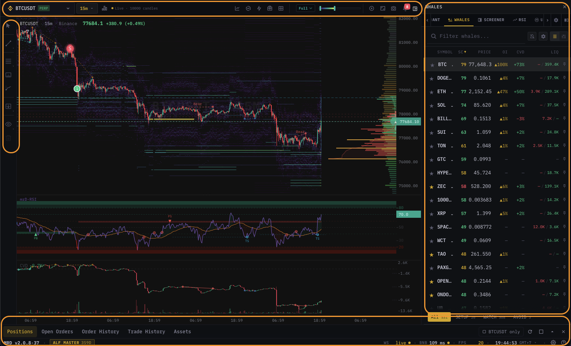Click the fullscreen image icon in top bar
This screenshot has width=571, height=346.
pyautogui.click(x=383, y=8)
